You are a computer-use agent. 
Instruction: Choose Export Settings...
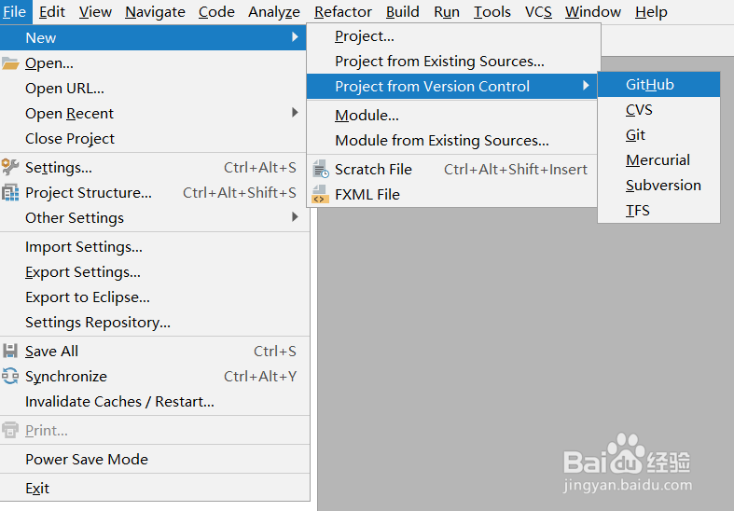[x=155, y=272]
